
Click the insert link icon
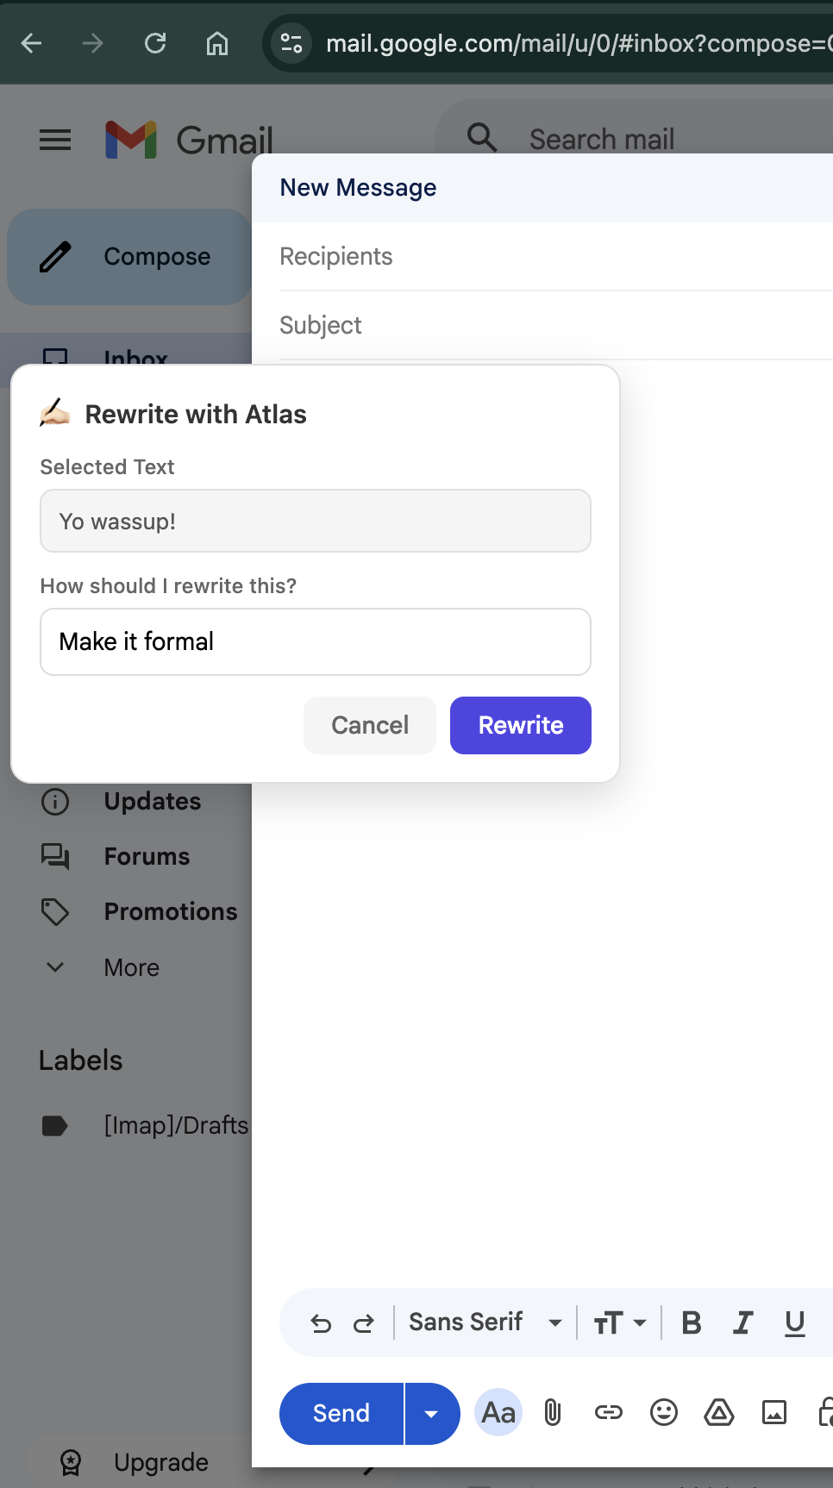pos(608,1413)
